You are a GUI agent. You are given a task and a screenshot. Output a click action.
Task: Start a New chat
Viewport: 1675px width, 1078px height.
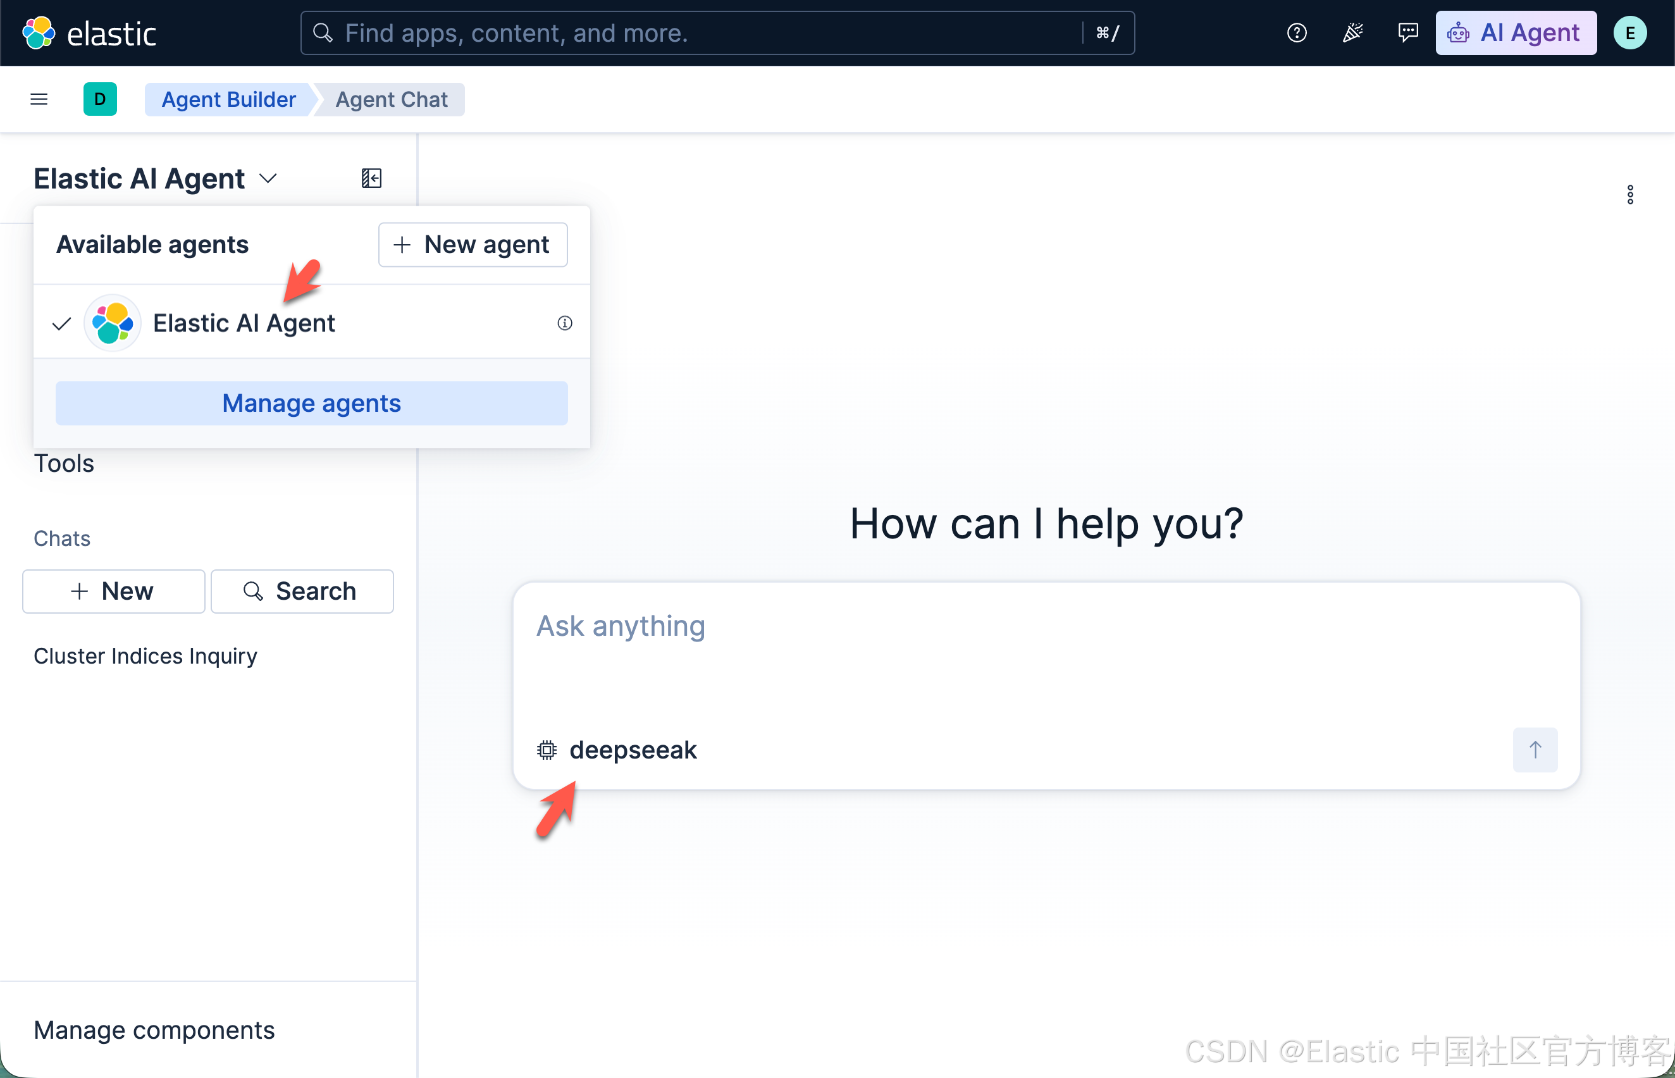pyautogui.click(x=113, y=592)
